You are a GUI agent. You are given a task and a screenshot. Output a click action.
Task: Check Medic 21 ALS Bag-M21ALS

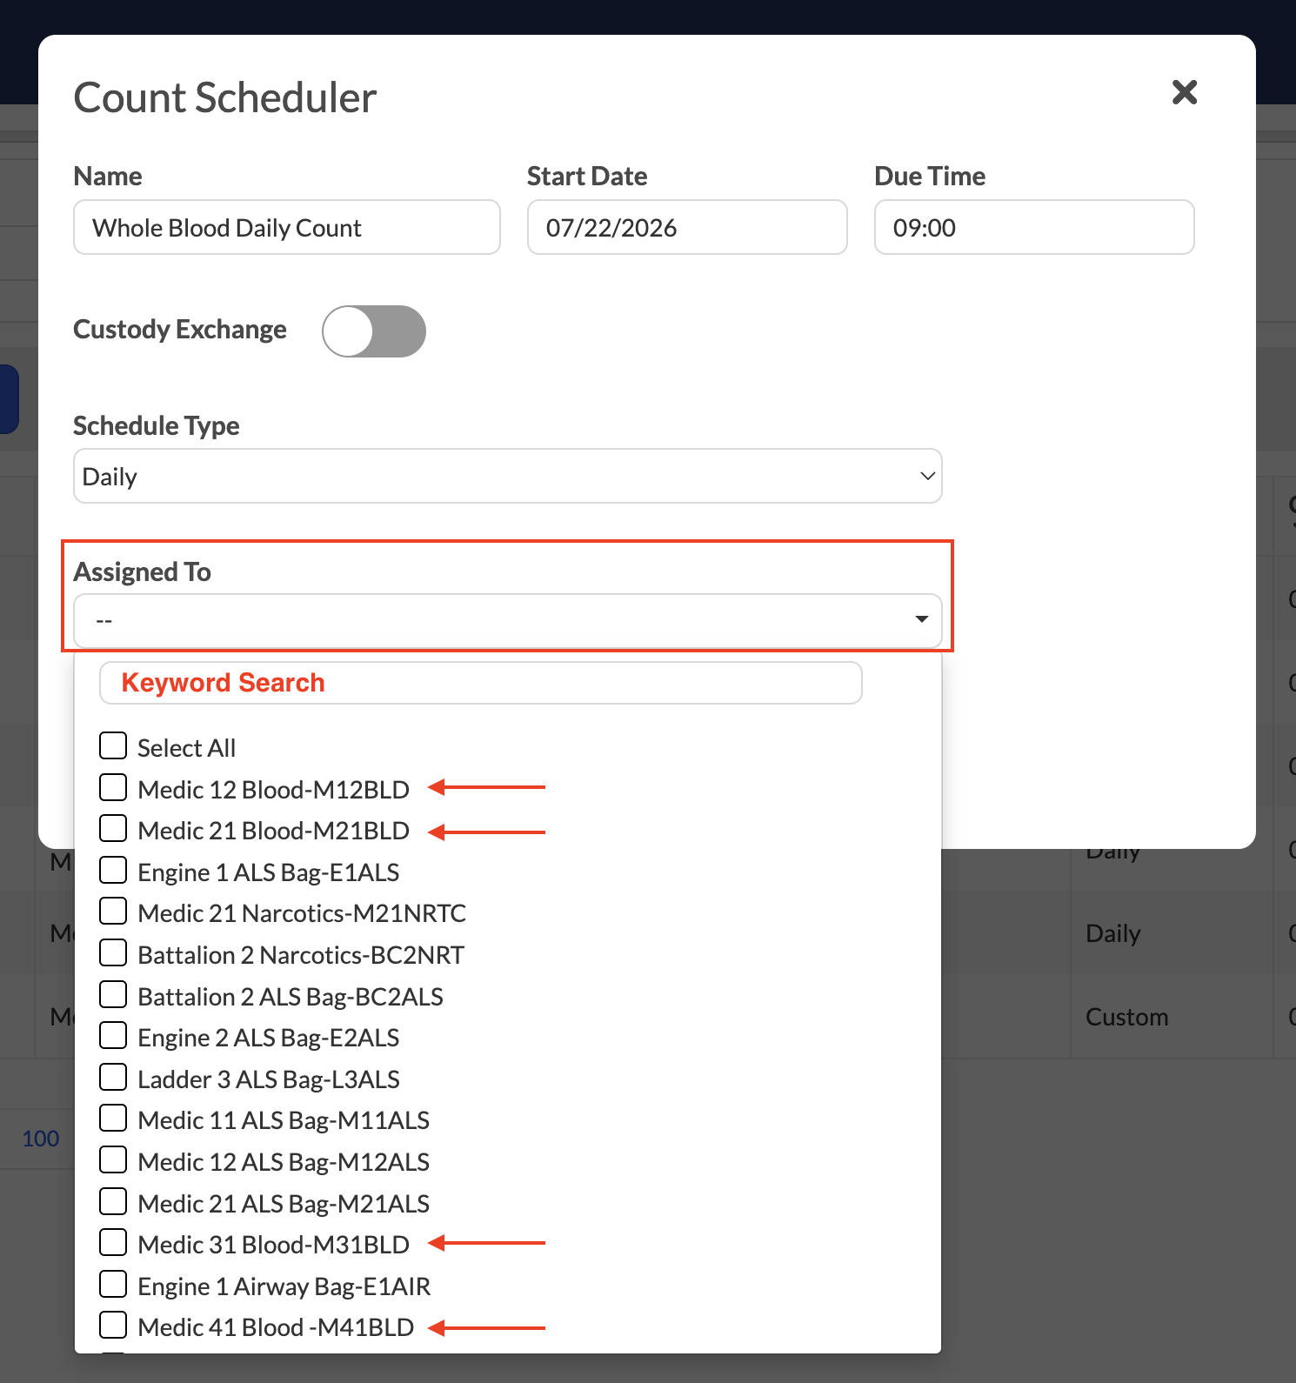coord(113,1201)
